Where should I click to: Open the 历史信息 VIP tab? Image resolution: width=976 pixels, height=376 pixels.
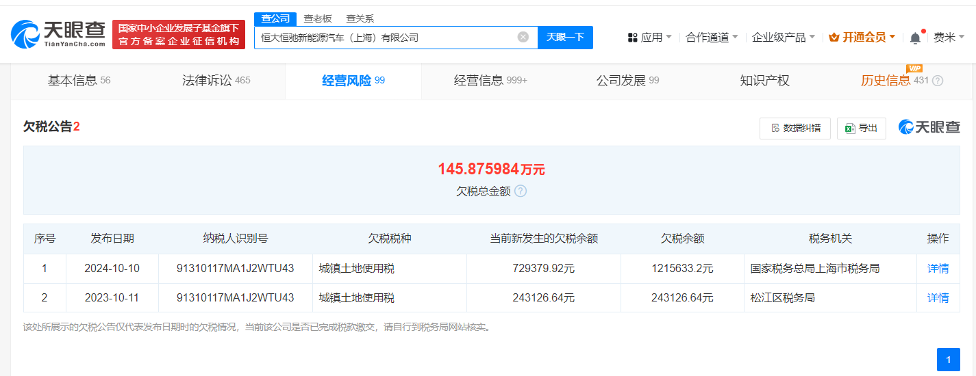point(894,81)
